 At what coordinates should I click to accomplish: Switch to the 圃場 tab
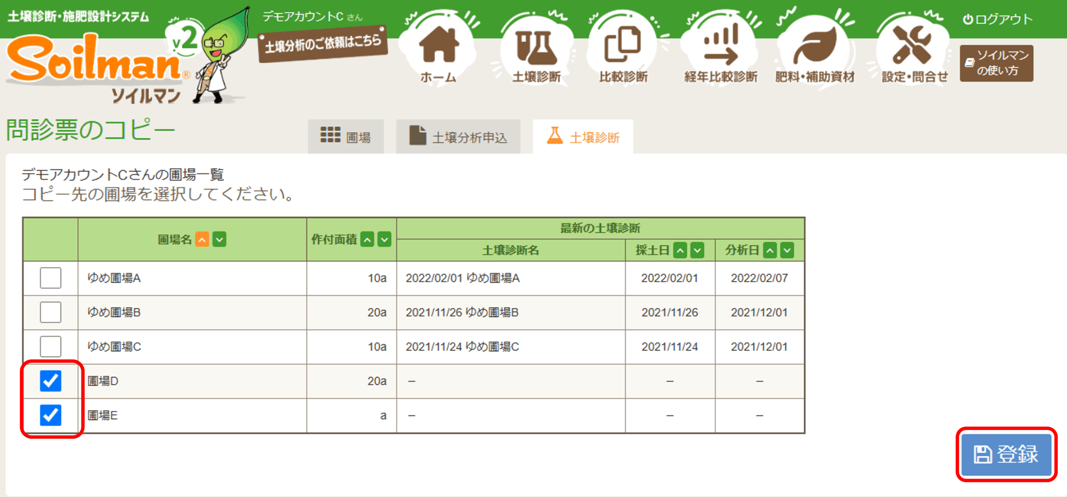tap(346, 137)
